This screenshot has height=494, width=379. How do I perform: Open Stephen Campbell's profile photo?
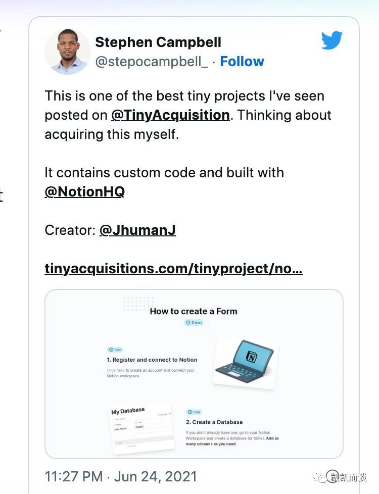(x=68, y=52)
